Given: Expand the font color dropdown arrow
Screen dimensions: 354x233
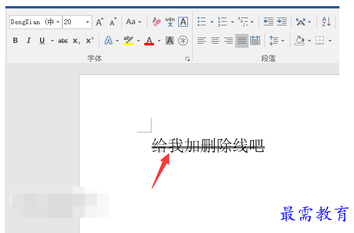Looking at the screenshot, I should [159, 41].
